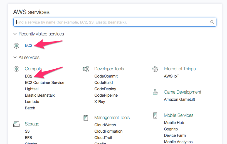
Task: Click the Mobile Services phone icon
Action: point(155,115)
